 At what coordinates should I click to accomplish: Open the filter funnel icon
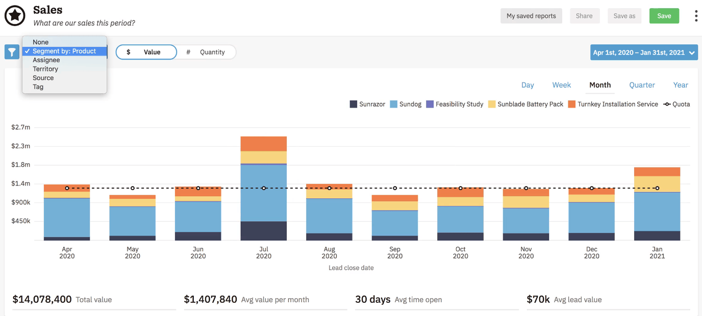pos(12,52)
